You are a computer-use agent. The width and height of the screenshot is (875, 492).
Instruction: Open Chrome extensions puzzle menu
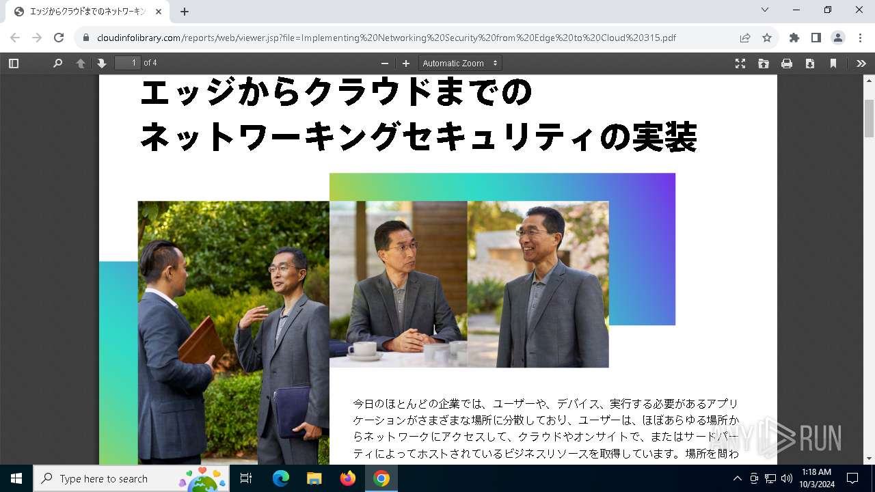(x=794, y=38)
